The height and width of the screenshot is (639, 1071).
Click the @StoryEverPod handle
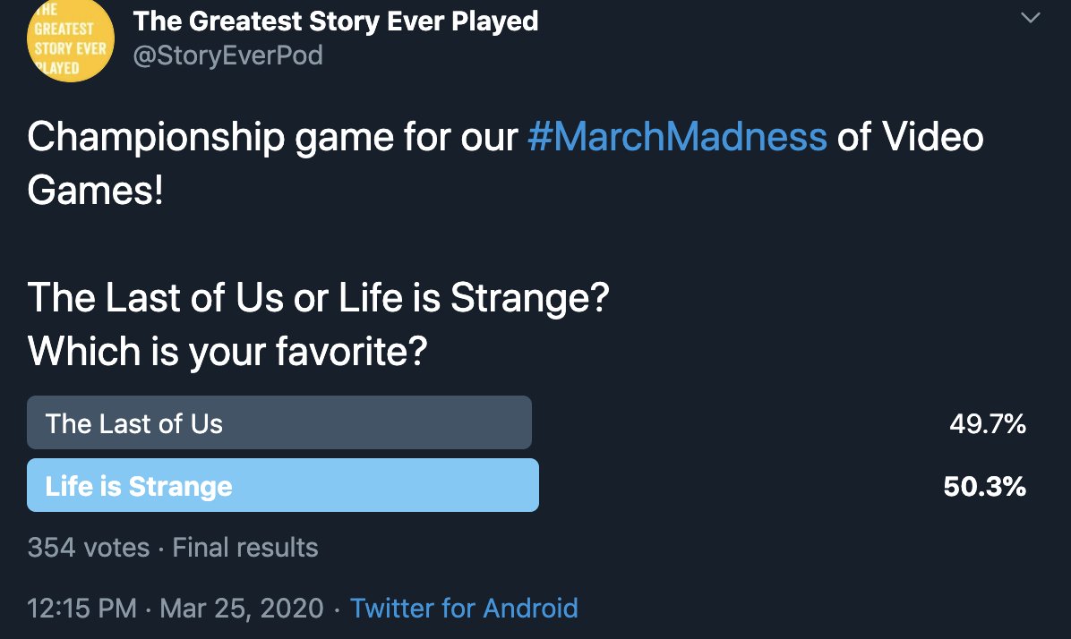click(x=227, y=55)
